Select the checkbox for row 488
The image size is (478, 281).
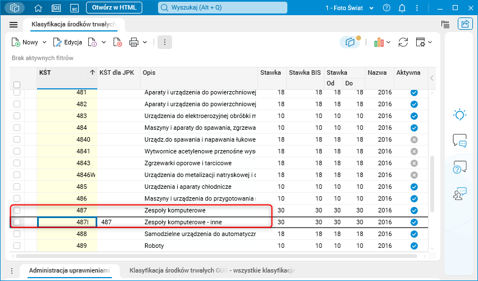[x=17, y=234]
